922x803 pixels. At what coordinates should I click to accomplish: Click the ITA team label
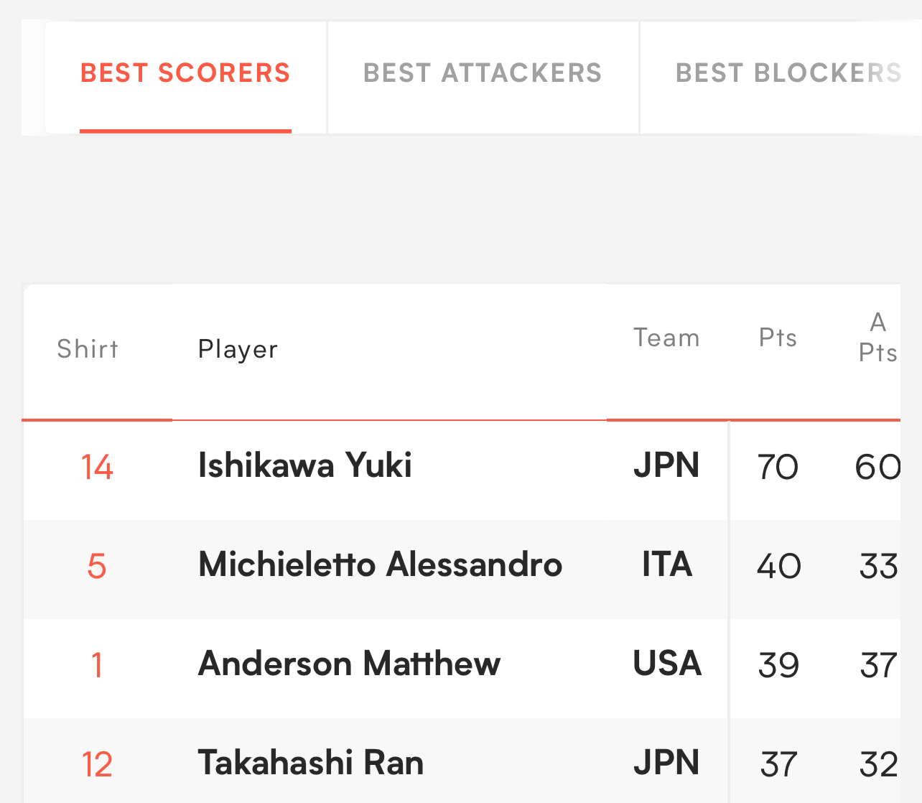click(x=667, y=565)
